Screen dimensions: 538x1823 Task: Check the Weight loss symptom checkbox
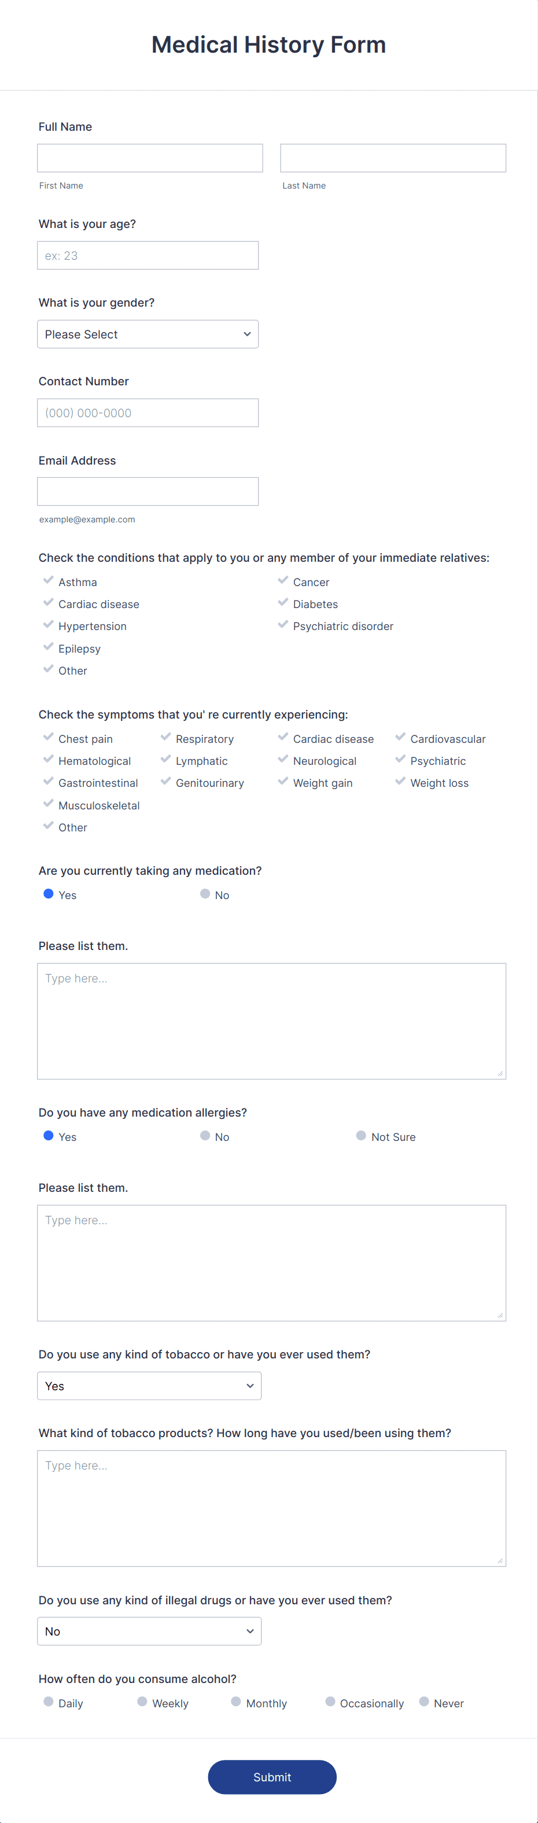[400, 781]
